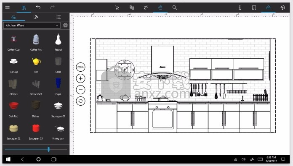Select the arrow pointer tool

click(x=117, y=8)
